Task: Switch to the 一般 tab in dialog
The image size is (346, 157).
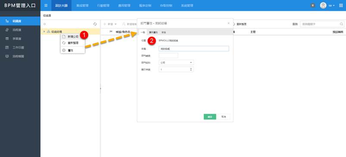Action: 143,32
